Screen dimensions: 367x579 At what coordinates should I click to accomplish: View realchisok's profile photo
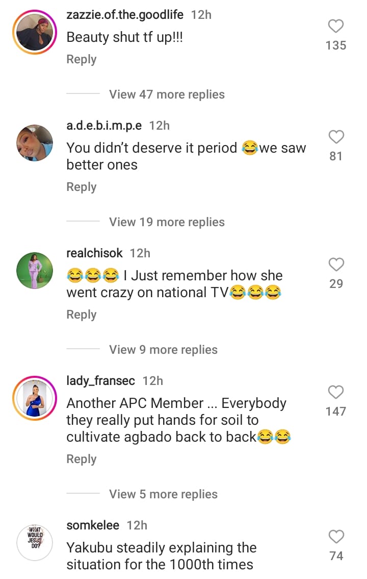pos(35,271)
